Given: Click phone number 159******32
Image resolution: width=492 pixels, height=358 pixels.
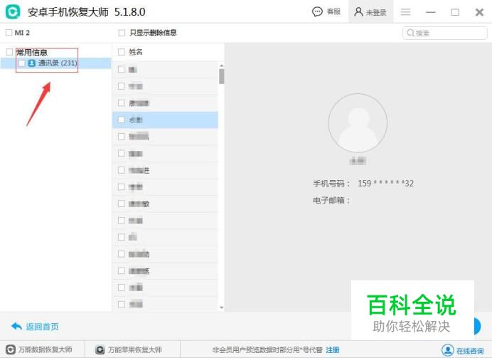Looking at the screenshot, I should tap(385, 183).
